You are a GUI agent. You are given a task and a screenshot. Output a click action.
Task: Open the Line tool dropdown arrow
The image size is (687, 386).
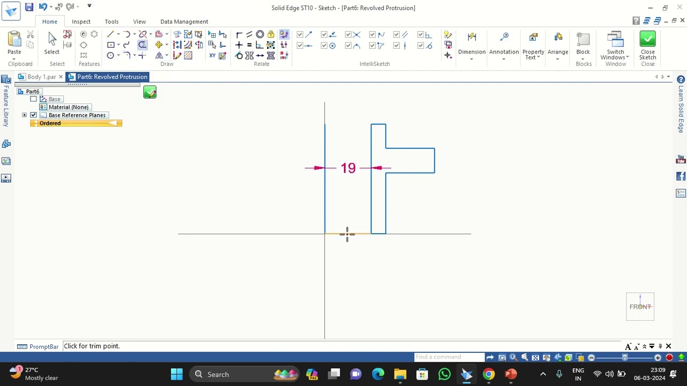pyautogui.click(x=118, y=34)
